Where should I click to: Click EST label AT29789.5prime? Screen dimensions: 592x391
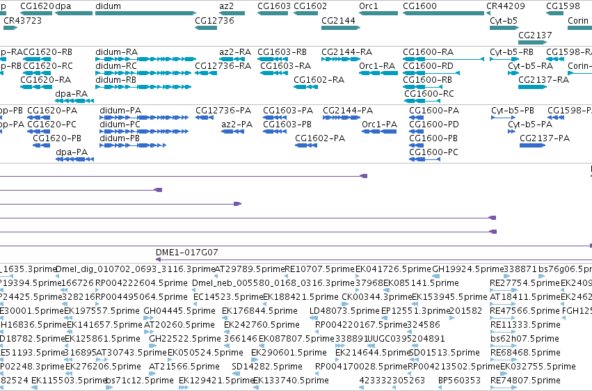pos(250,269)
